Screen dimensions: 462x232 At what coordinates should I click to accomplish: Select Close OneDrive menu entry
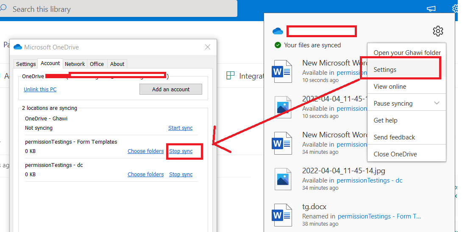[395, 154]
